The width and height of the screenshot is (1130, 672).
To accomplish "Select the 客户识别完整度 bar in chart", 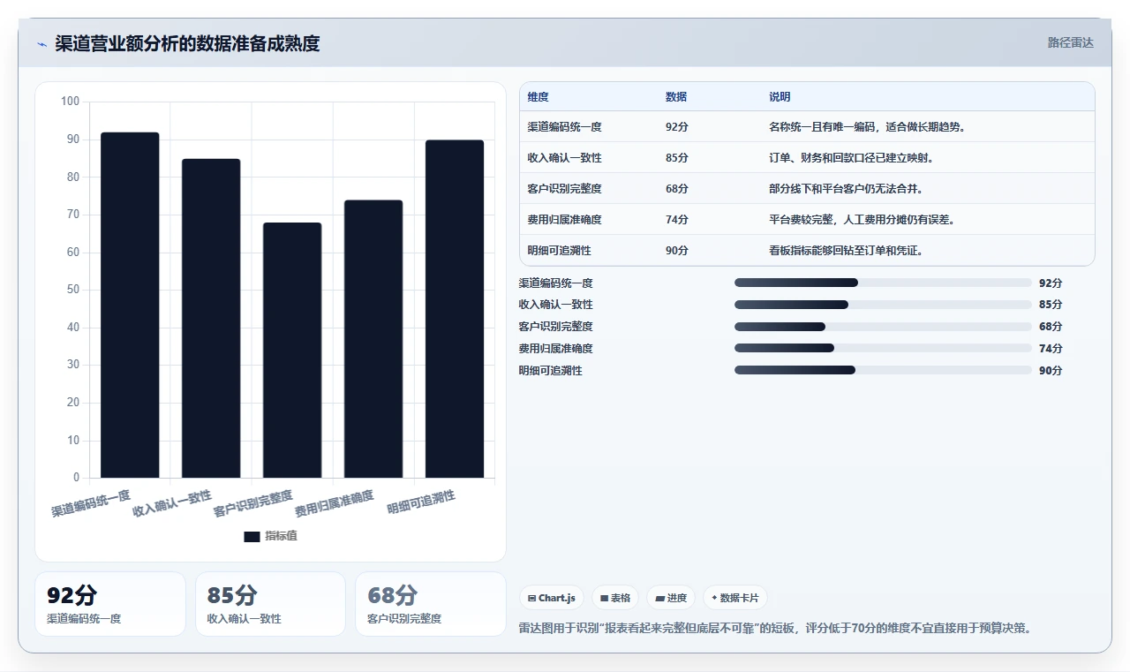I will point(292,351).
